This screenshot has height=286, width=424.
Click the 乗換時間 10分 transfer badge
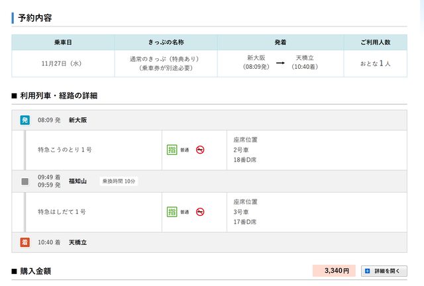[119, 181]
